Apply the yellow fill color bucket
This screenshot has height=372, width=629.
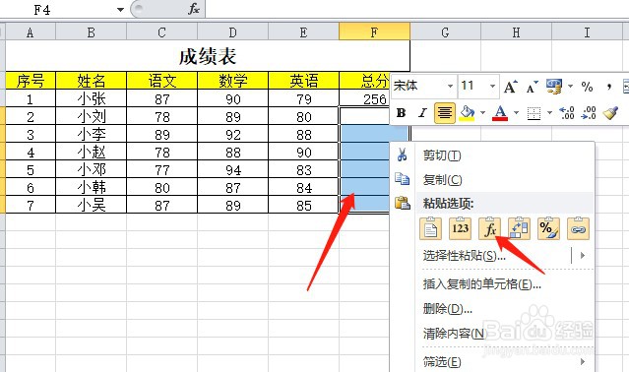[x=468, y=113]
